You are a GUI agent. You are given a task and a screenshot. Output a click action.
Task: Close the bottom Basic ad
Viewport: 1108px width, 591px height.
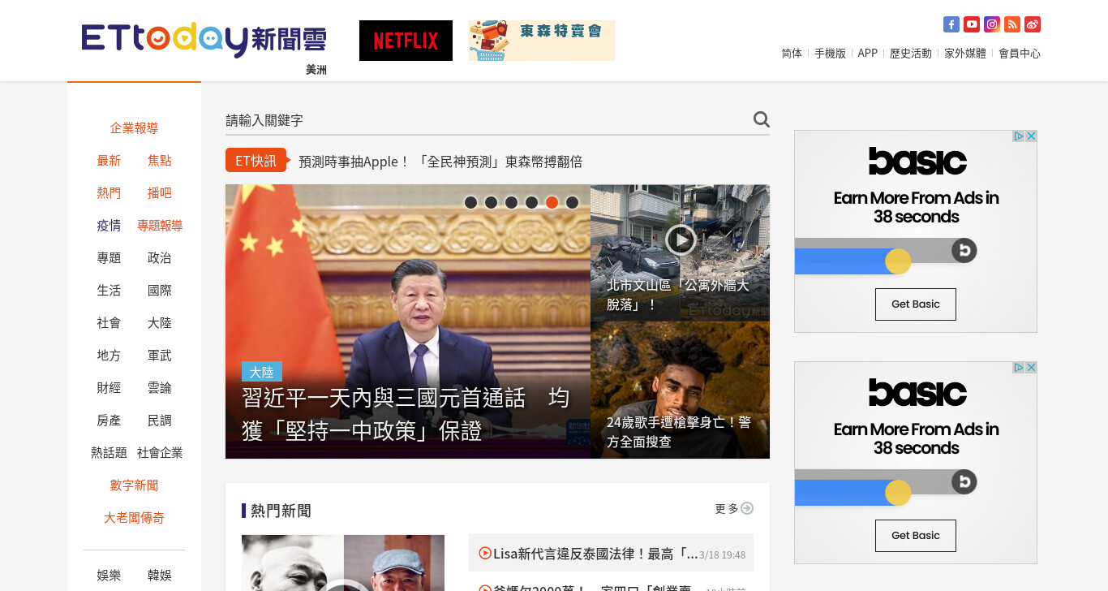(x=1031, y=368)
